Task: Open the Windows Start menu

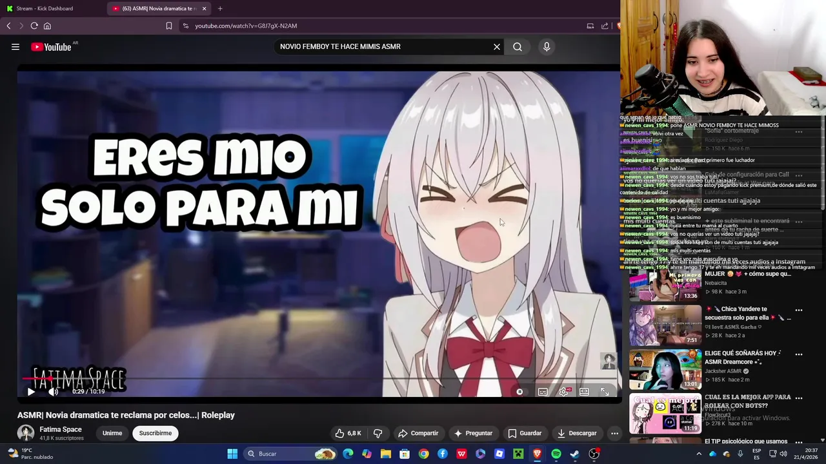Action: point(232,454)
